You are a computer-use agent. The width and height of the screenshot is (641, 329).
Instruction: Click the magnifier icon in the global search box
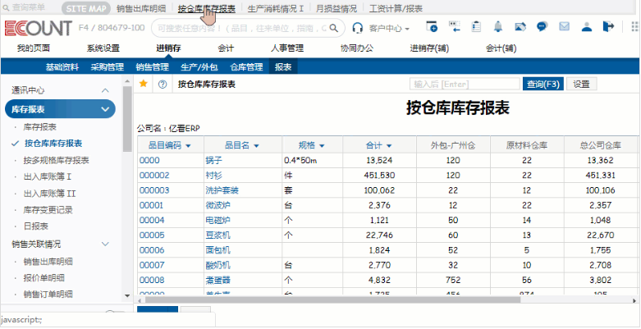[x=334, y=28]
